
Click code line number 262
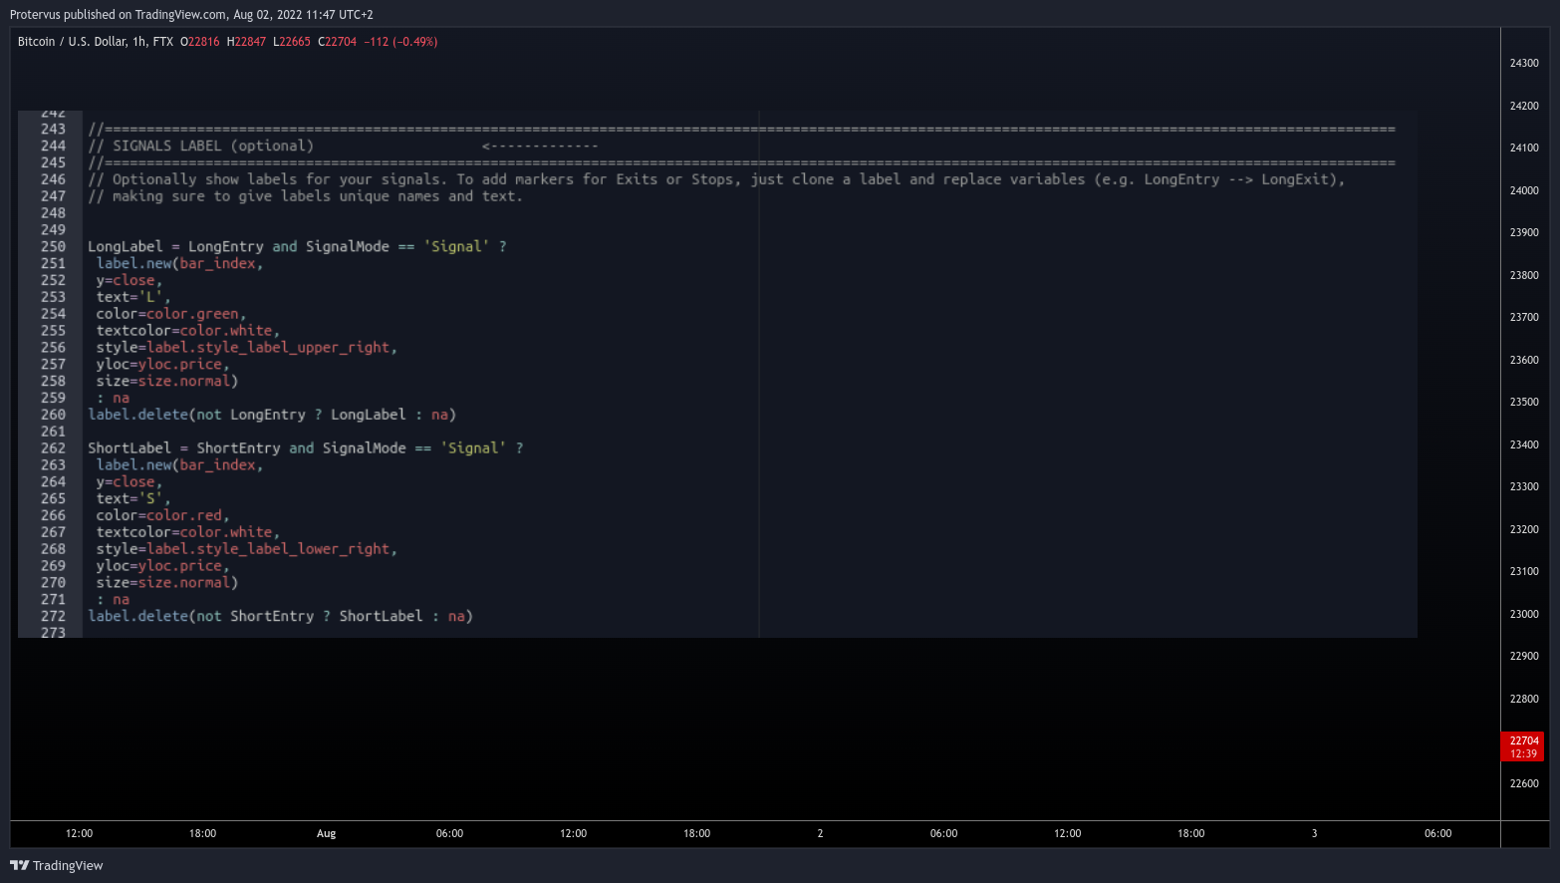click(53, 447)
